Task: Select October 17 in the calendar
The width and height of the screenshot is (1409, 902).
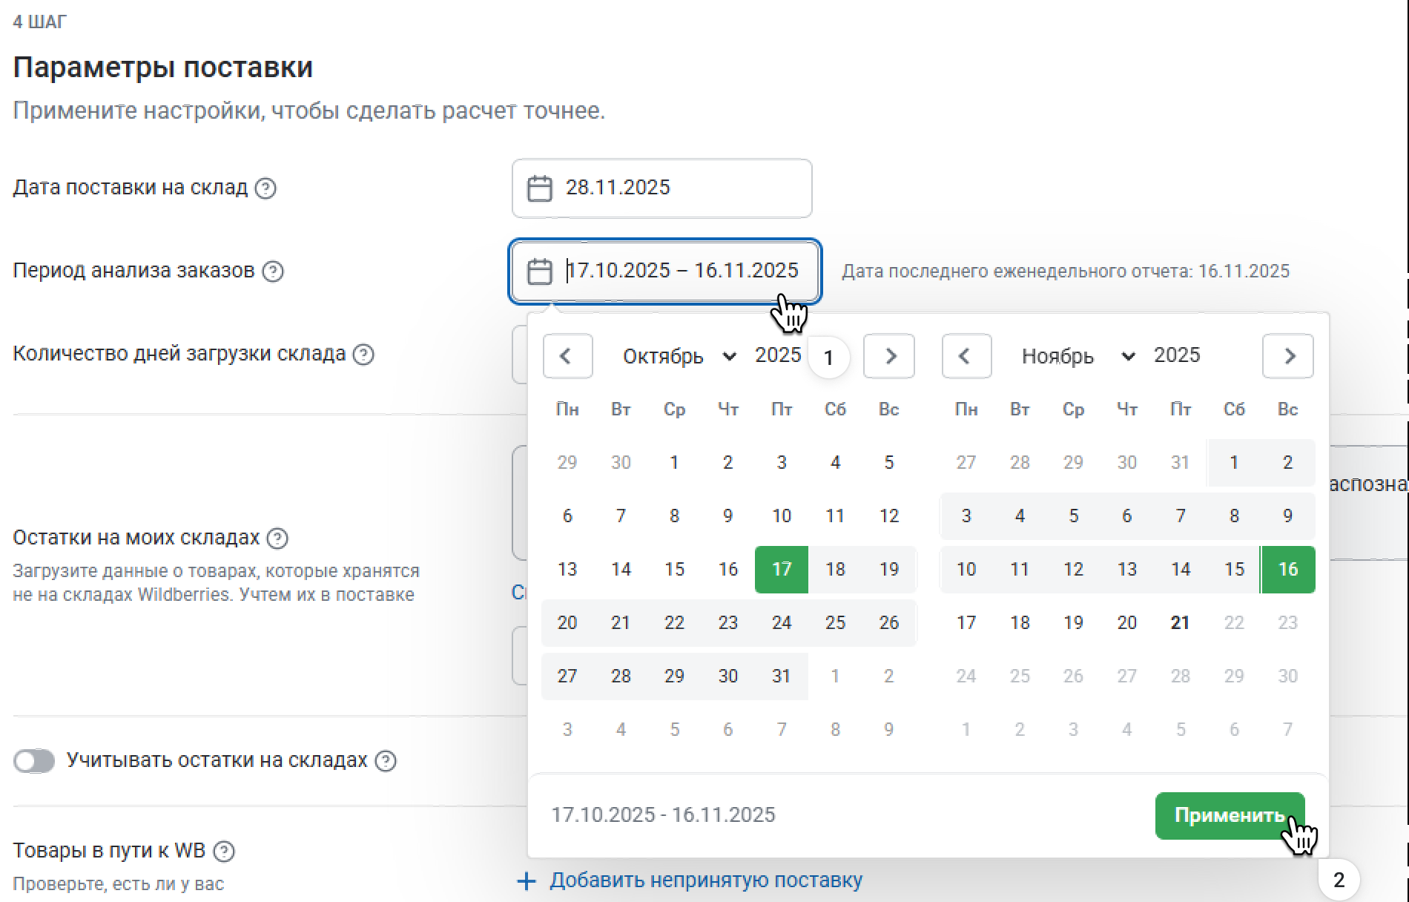Action: 782,570
